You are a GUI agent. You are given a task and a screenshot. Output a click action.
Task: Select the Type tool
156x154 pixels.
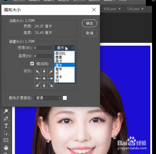6,126
